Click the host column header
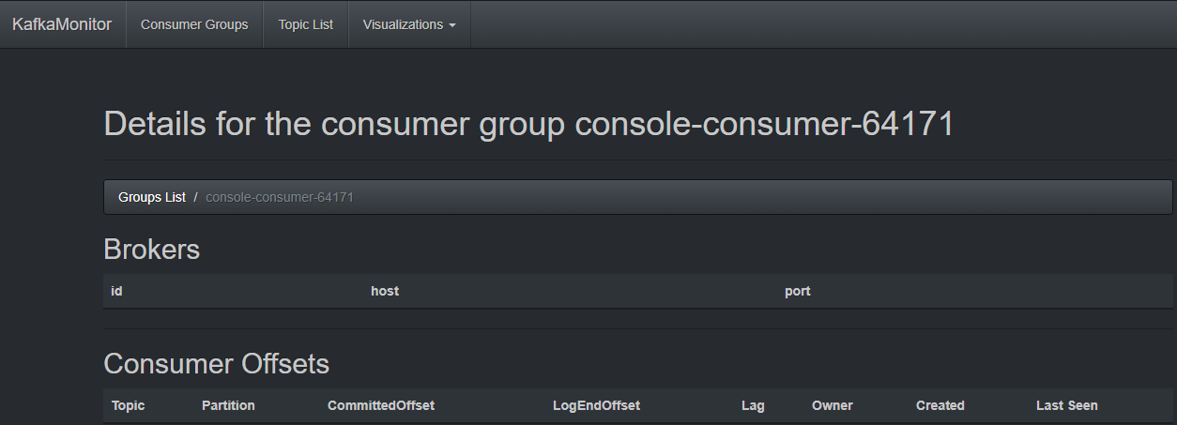The height and width of the screenshot is (425, 1177). [385, 291]
